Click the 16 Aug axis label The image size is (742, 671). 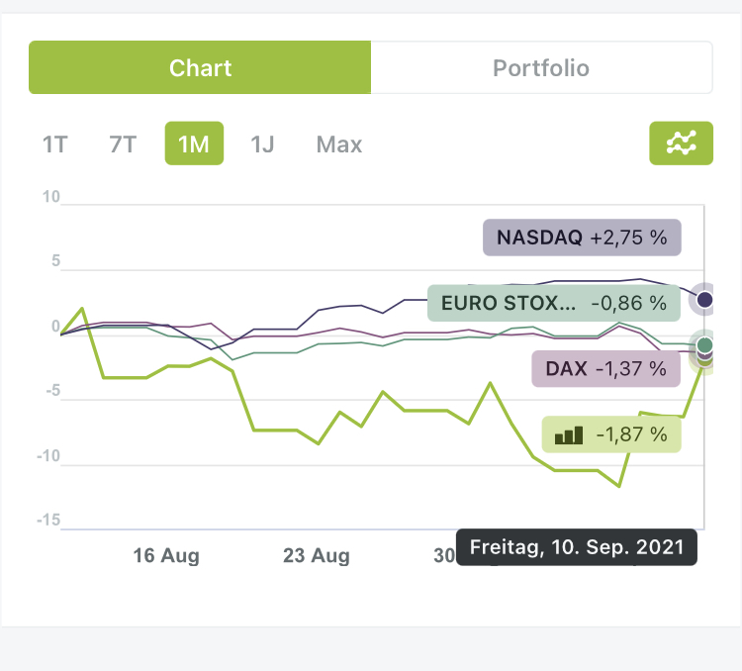[166, 556]
